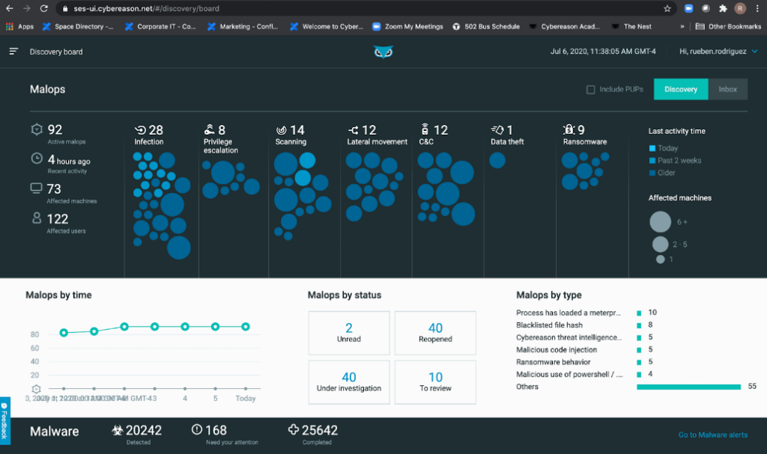Image resolution: width=767 pixels, height=454 pixels.
Task: Click the Zoom extension icon in toolbar
Action: (x=688, y=8)
